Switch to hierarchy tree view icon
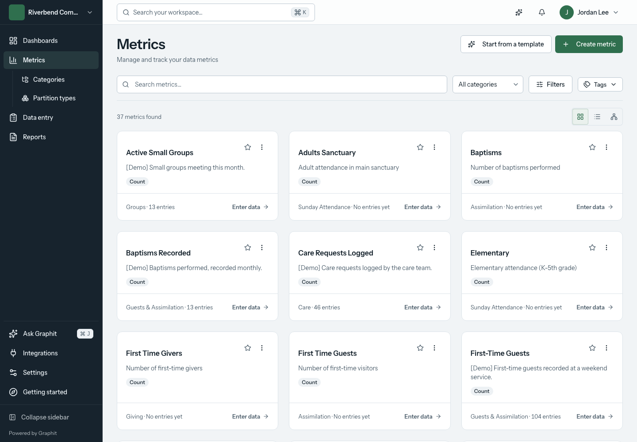 (614, 117)
